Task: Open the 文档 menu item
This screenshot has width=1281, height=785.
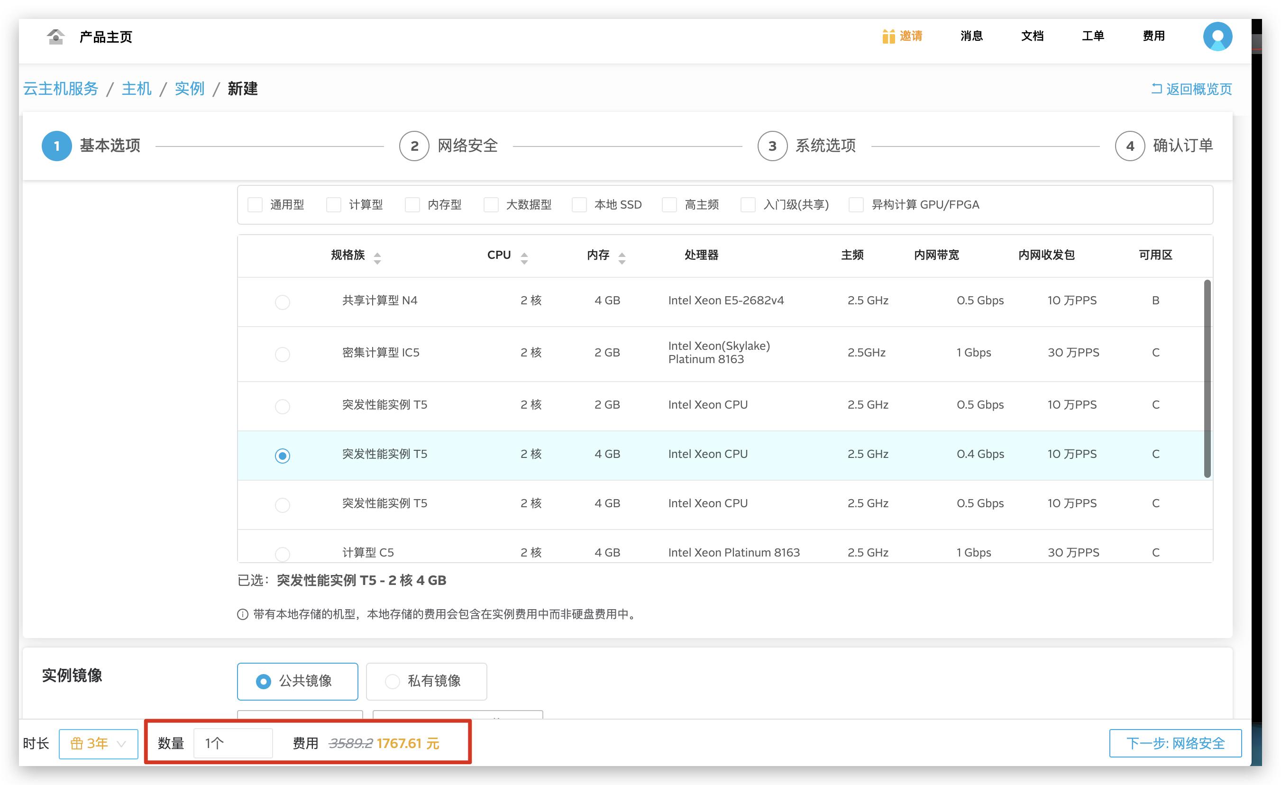Action: tap(1032, 36)
